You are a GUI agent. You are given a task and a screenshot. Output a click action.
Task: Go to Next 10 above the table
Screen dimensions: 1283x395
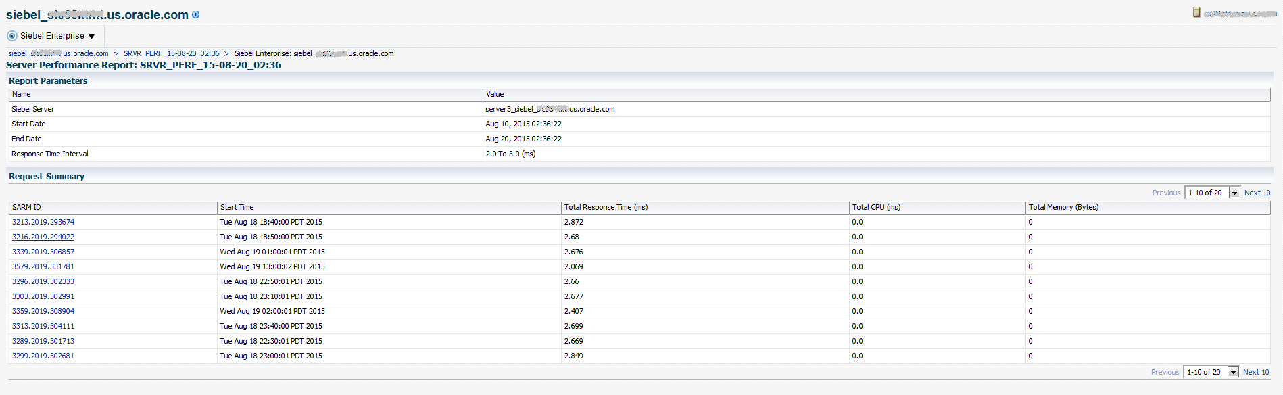1257,193
